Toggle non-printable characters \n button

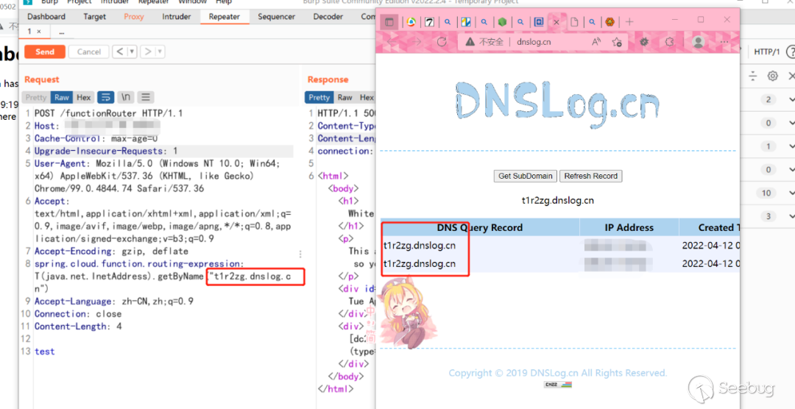click(x=126, y=97)
